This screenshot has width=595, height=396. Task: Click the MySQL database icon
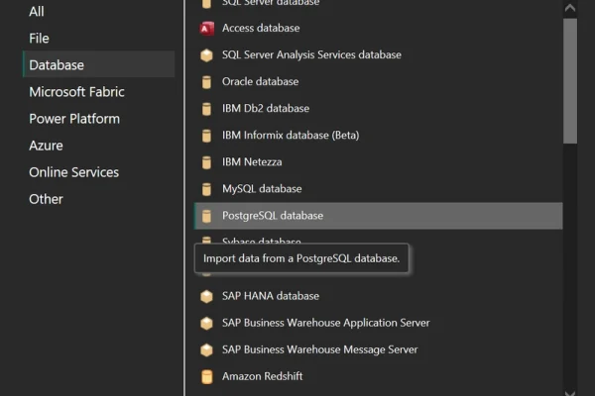coord(206,189)
